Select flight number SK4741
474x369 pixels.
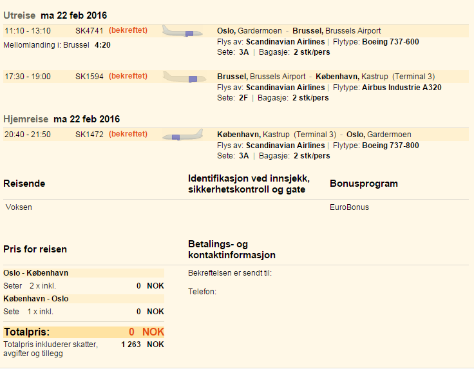pos(88,31)
